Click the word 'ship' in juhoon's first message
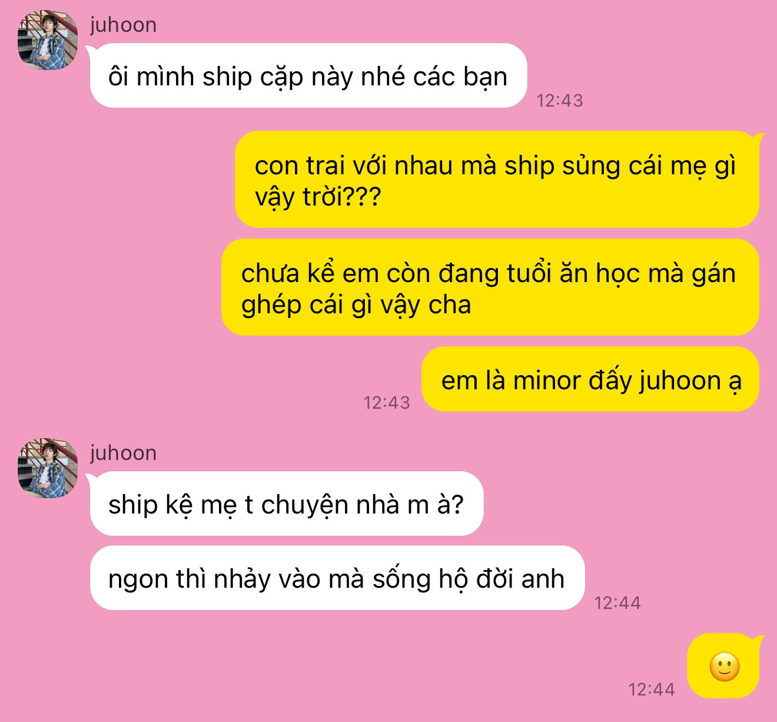This screenshot has height=722, width=777. tap(227, 77)
